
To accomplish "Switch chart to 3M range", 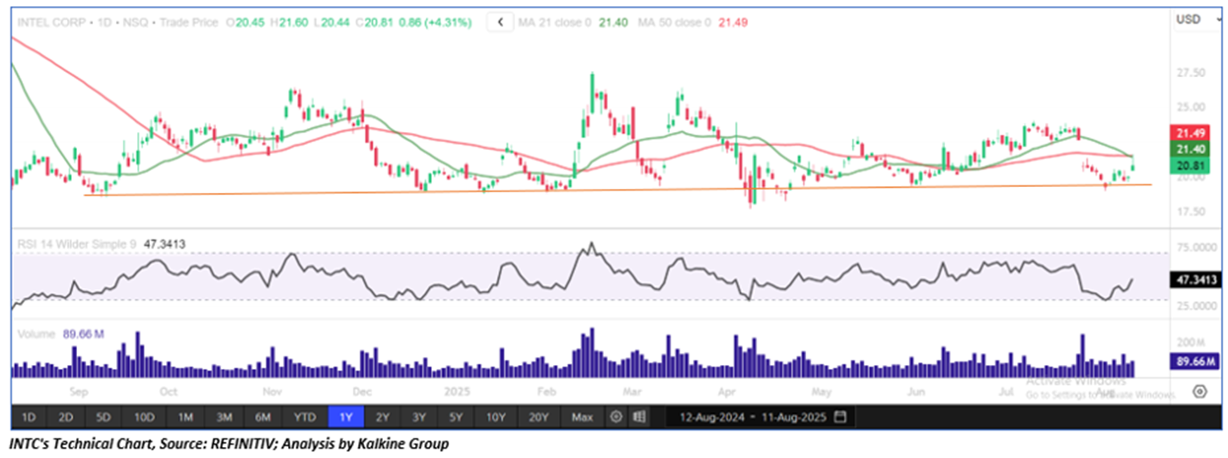I will 224,417.
